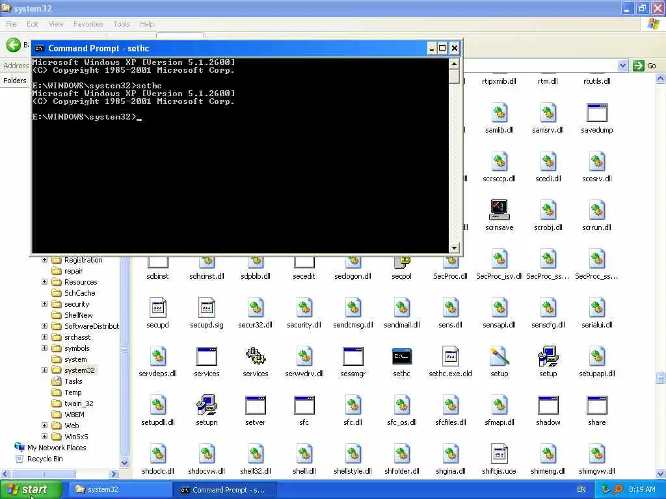This screenshot has width=666, height=499.
Task: Select My Network Places tree item
Action: click(50, 447)
